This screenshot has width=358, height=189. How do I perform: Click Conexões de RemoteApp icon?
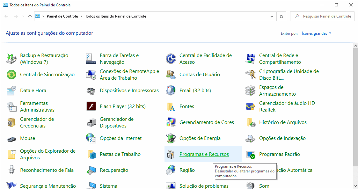coord(91,75)
